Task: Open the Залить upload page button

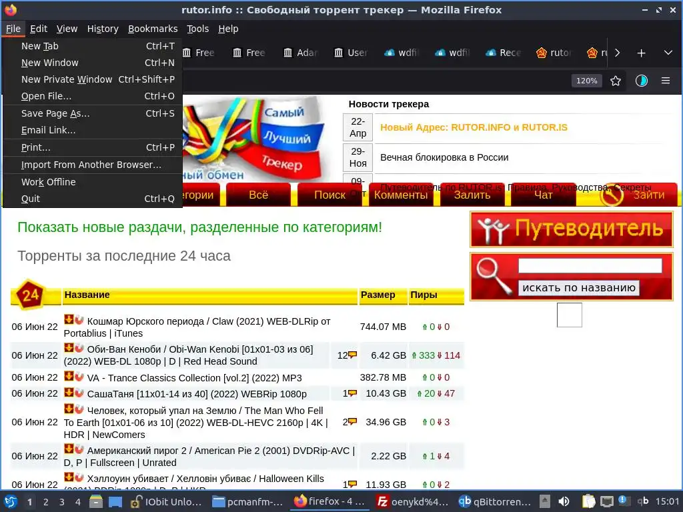Action: point(472,195)
